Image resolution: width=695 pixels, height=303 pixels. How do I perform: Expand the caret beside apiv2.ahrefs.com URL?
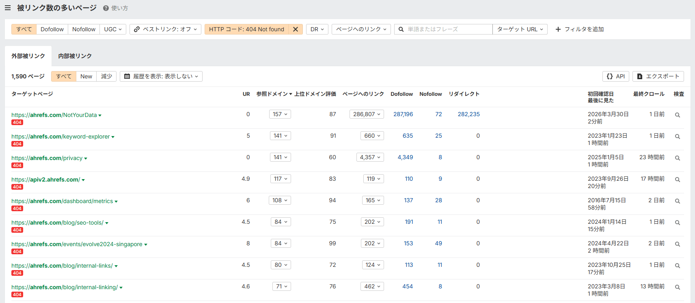[x=83, y=180]
